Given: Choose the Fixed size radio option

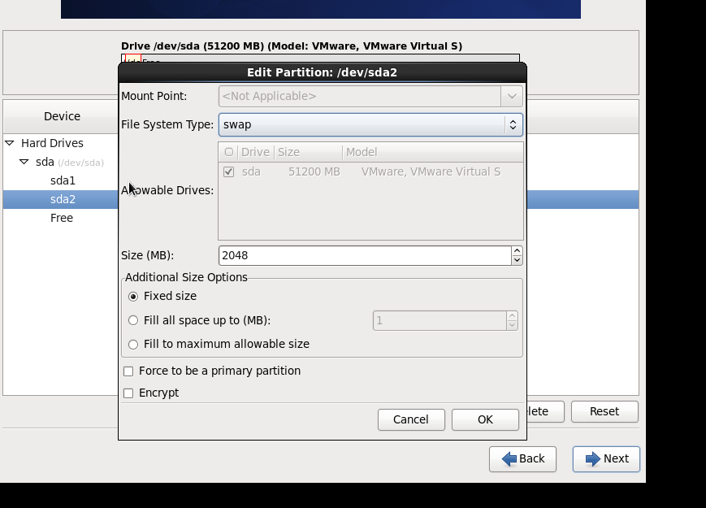Looking at the screenshot, I should tap(132, 297).
